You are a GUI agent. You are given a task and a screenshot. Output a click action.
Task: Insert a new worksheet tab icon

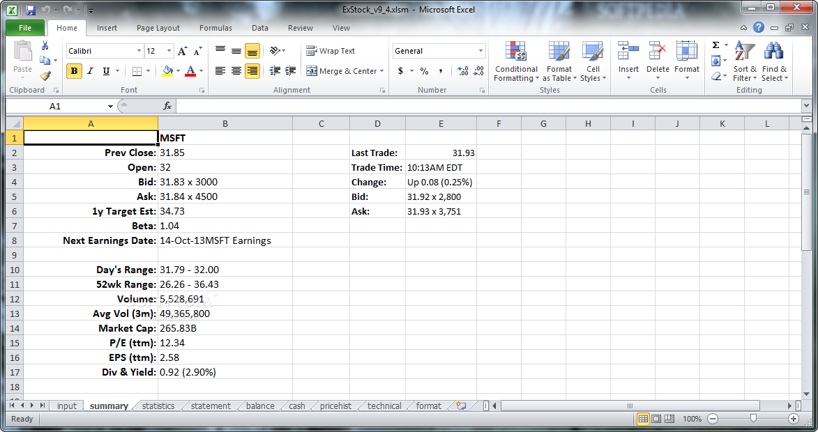[461, 406]
